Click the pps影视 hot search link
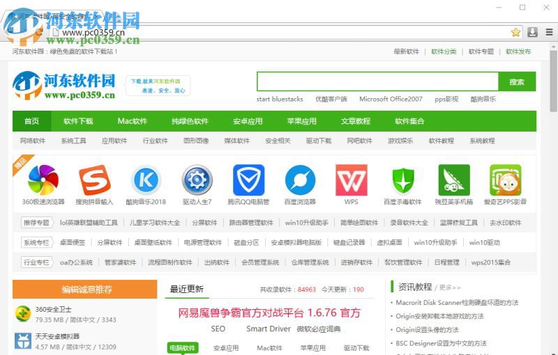 (446, 99)
